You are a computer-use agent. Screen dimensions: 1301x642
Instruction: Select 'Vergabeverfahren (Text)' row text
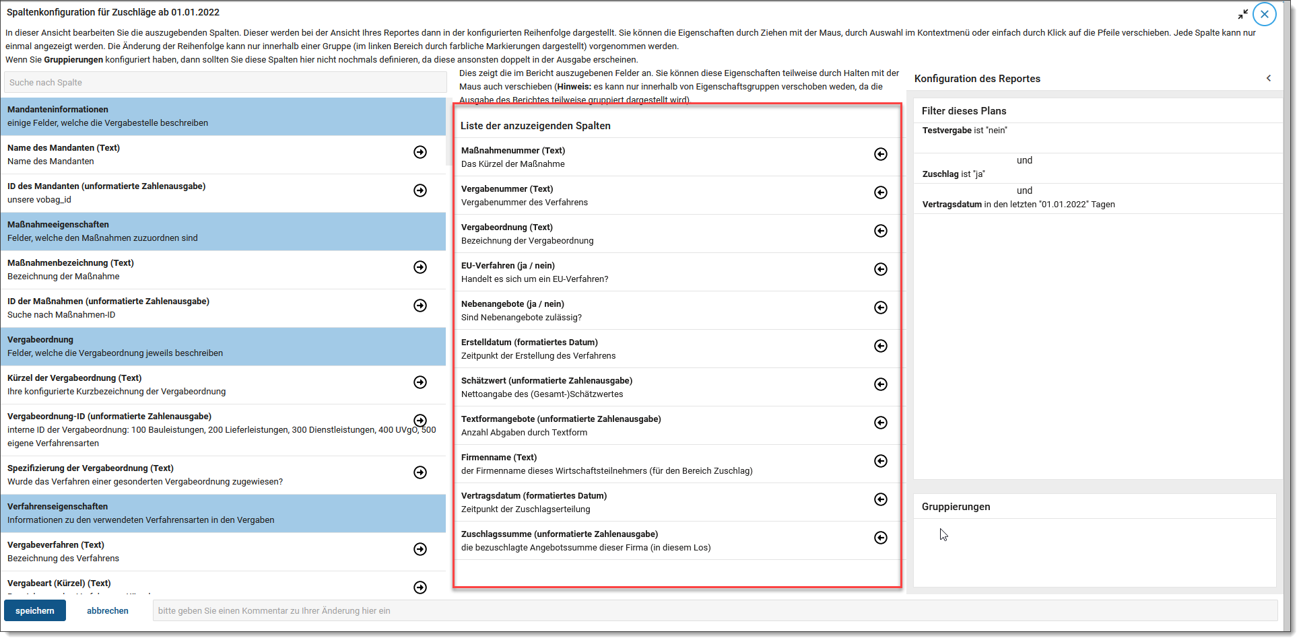tap(56, 545)
